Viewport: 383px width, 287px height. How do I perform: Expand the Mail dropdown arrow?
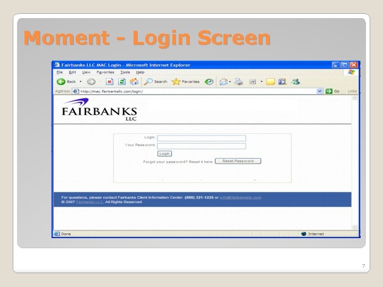pyautogui.click(x=230, y=81)
